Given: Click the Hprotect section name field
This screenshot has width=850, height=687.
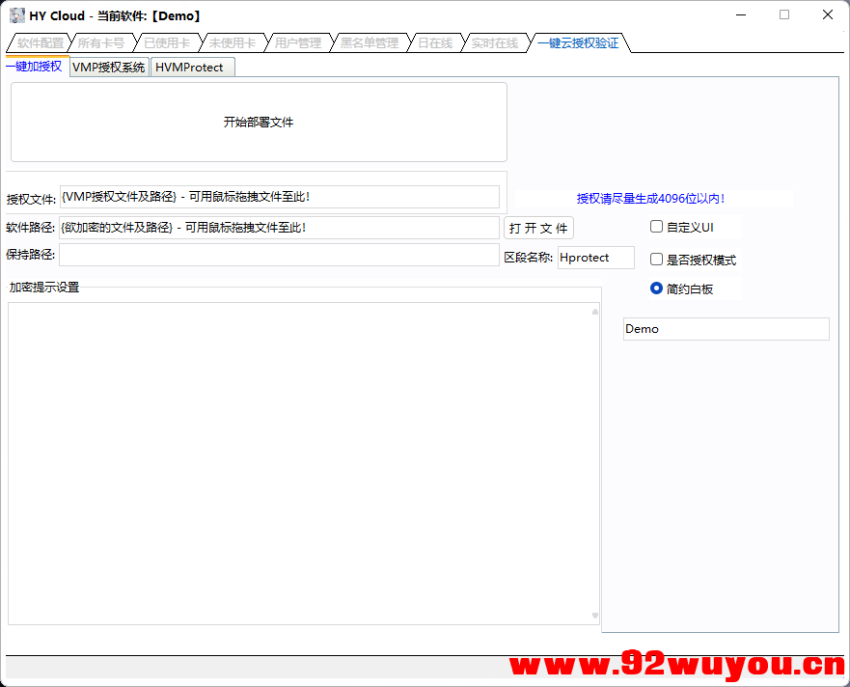Looking at the screenshot, I should point(595,258).
